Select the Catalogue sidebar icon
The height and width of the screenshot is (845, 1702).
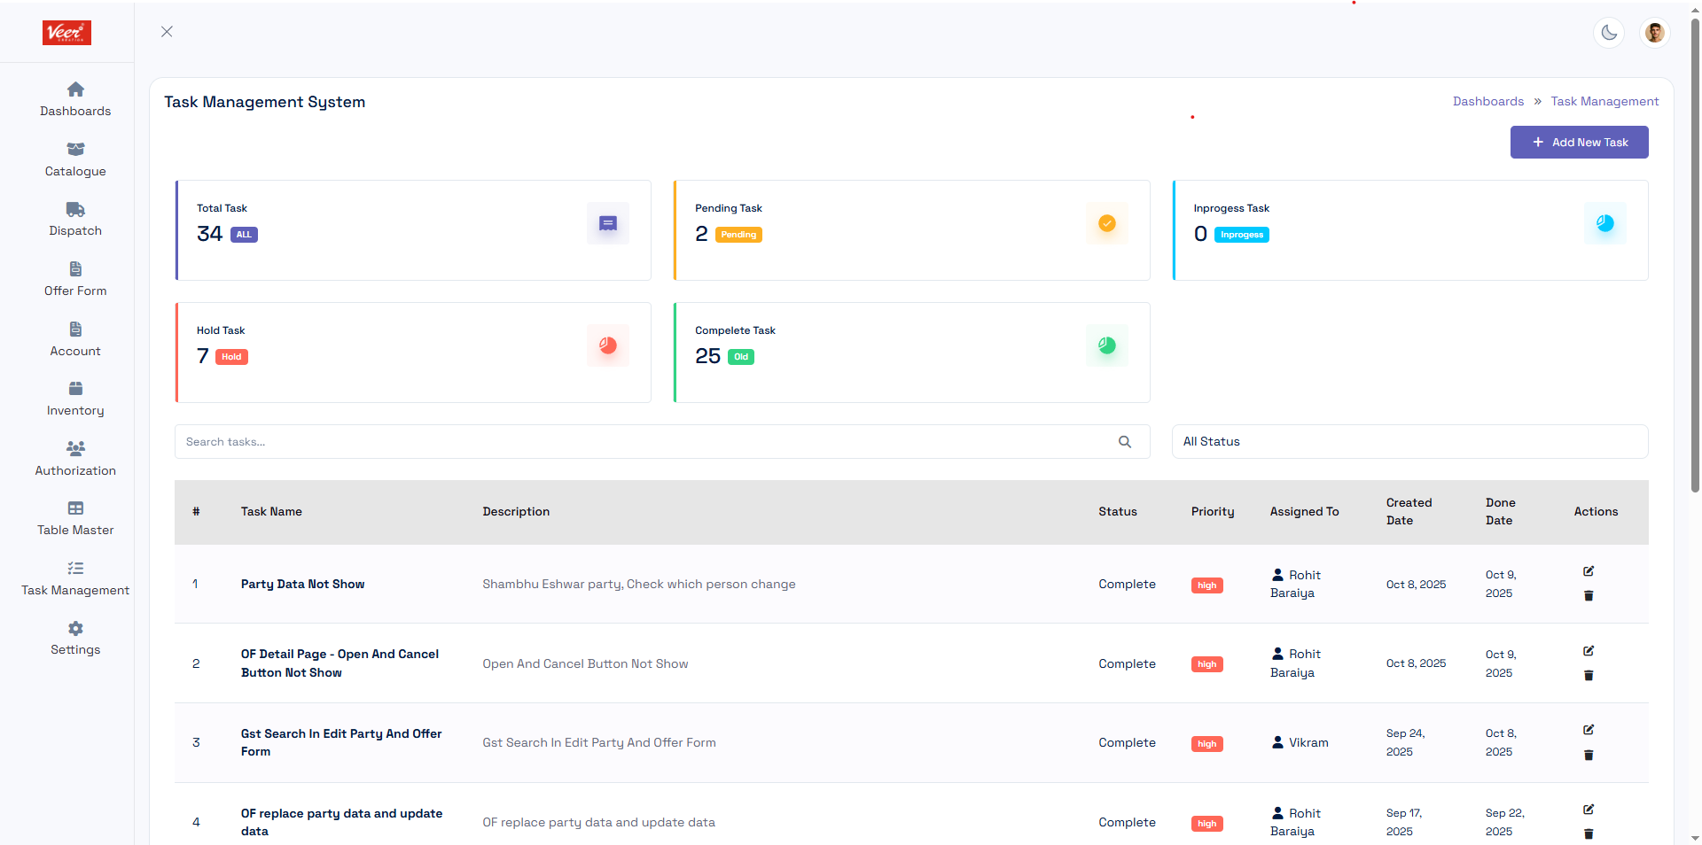point(75,159)
